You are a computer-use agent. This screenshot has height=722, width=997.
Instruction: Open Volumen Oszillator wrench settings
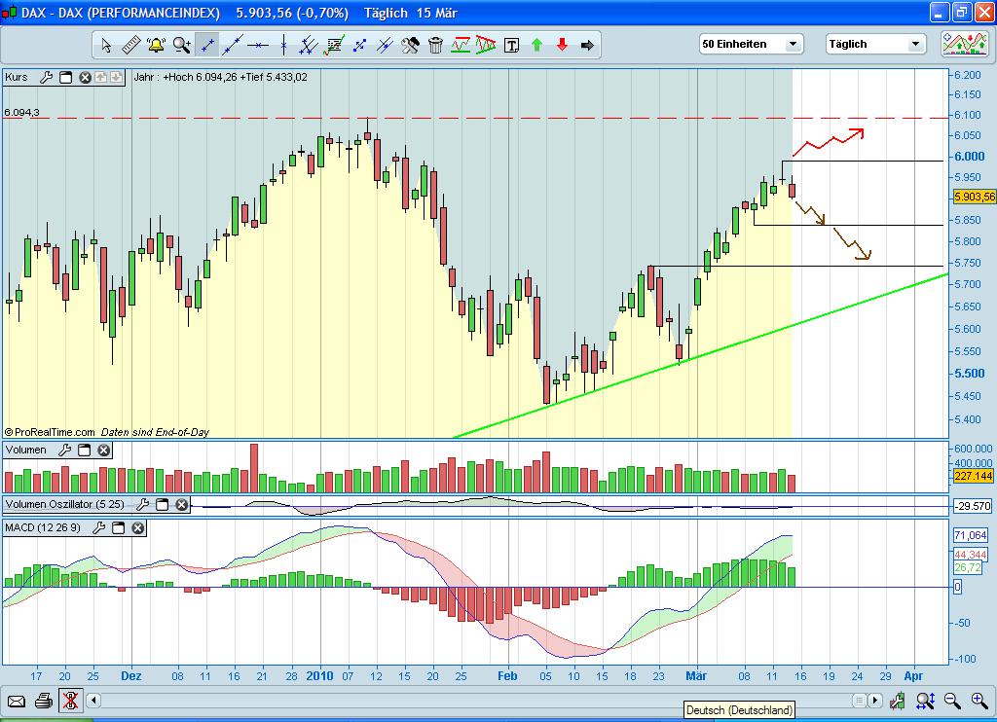point(143,505)
